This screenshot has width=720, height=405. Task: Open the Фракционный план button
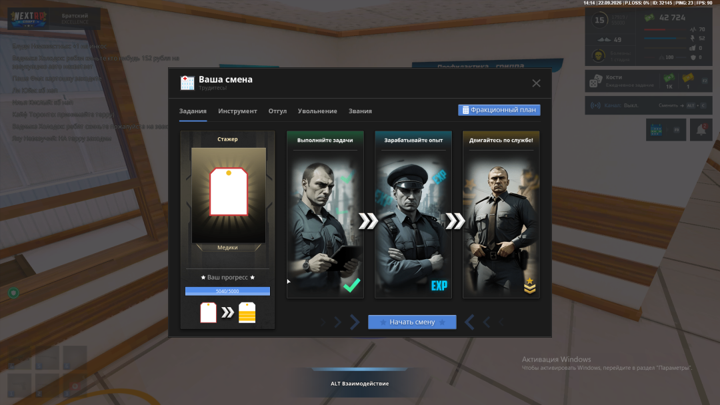tap(499, 110)
